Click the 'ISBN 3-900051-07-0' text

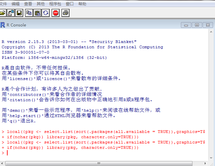pyautogui.click(x=25, y=52)
